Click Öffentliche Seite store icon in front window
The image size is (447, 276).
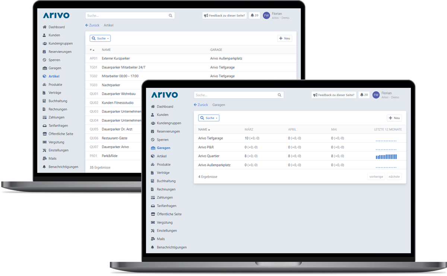click(x=153, y=214)
